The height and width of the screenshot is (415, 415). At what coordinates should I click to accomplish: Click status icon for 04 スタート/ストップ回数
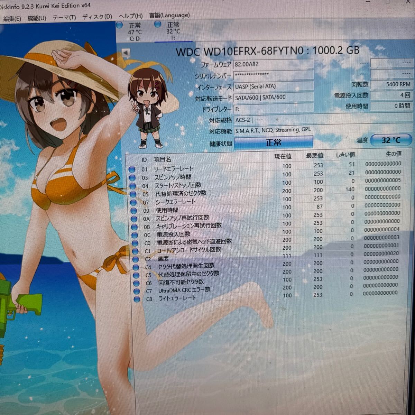132,186
